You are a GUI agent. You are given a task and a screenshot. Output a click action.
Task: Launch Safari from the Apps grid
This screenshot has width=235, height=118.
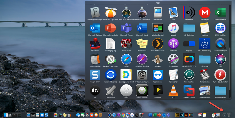[126, 60]
